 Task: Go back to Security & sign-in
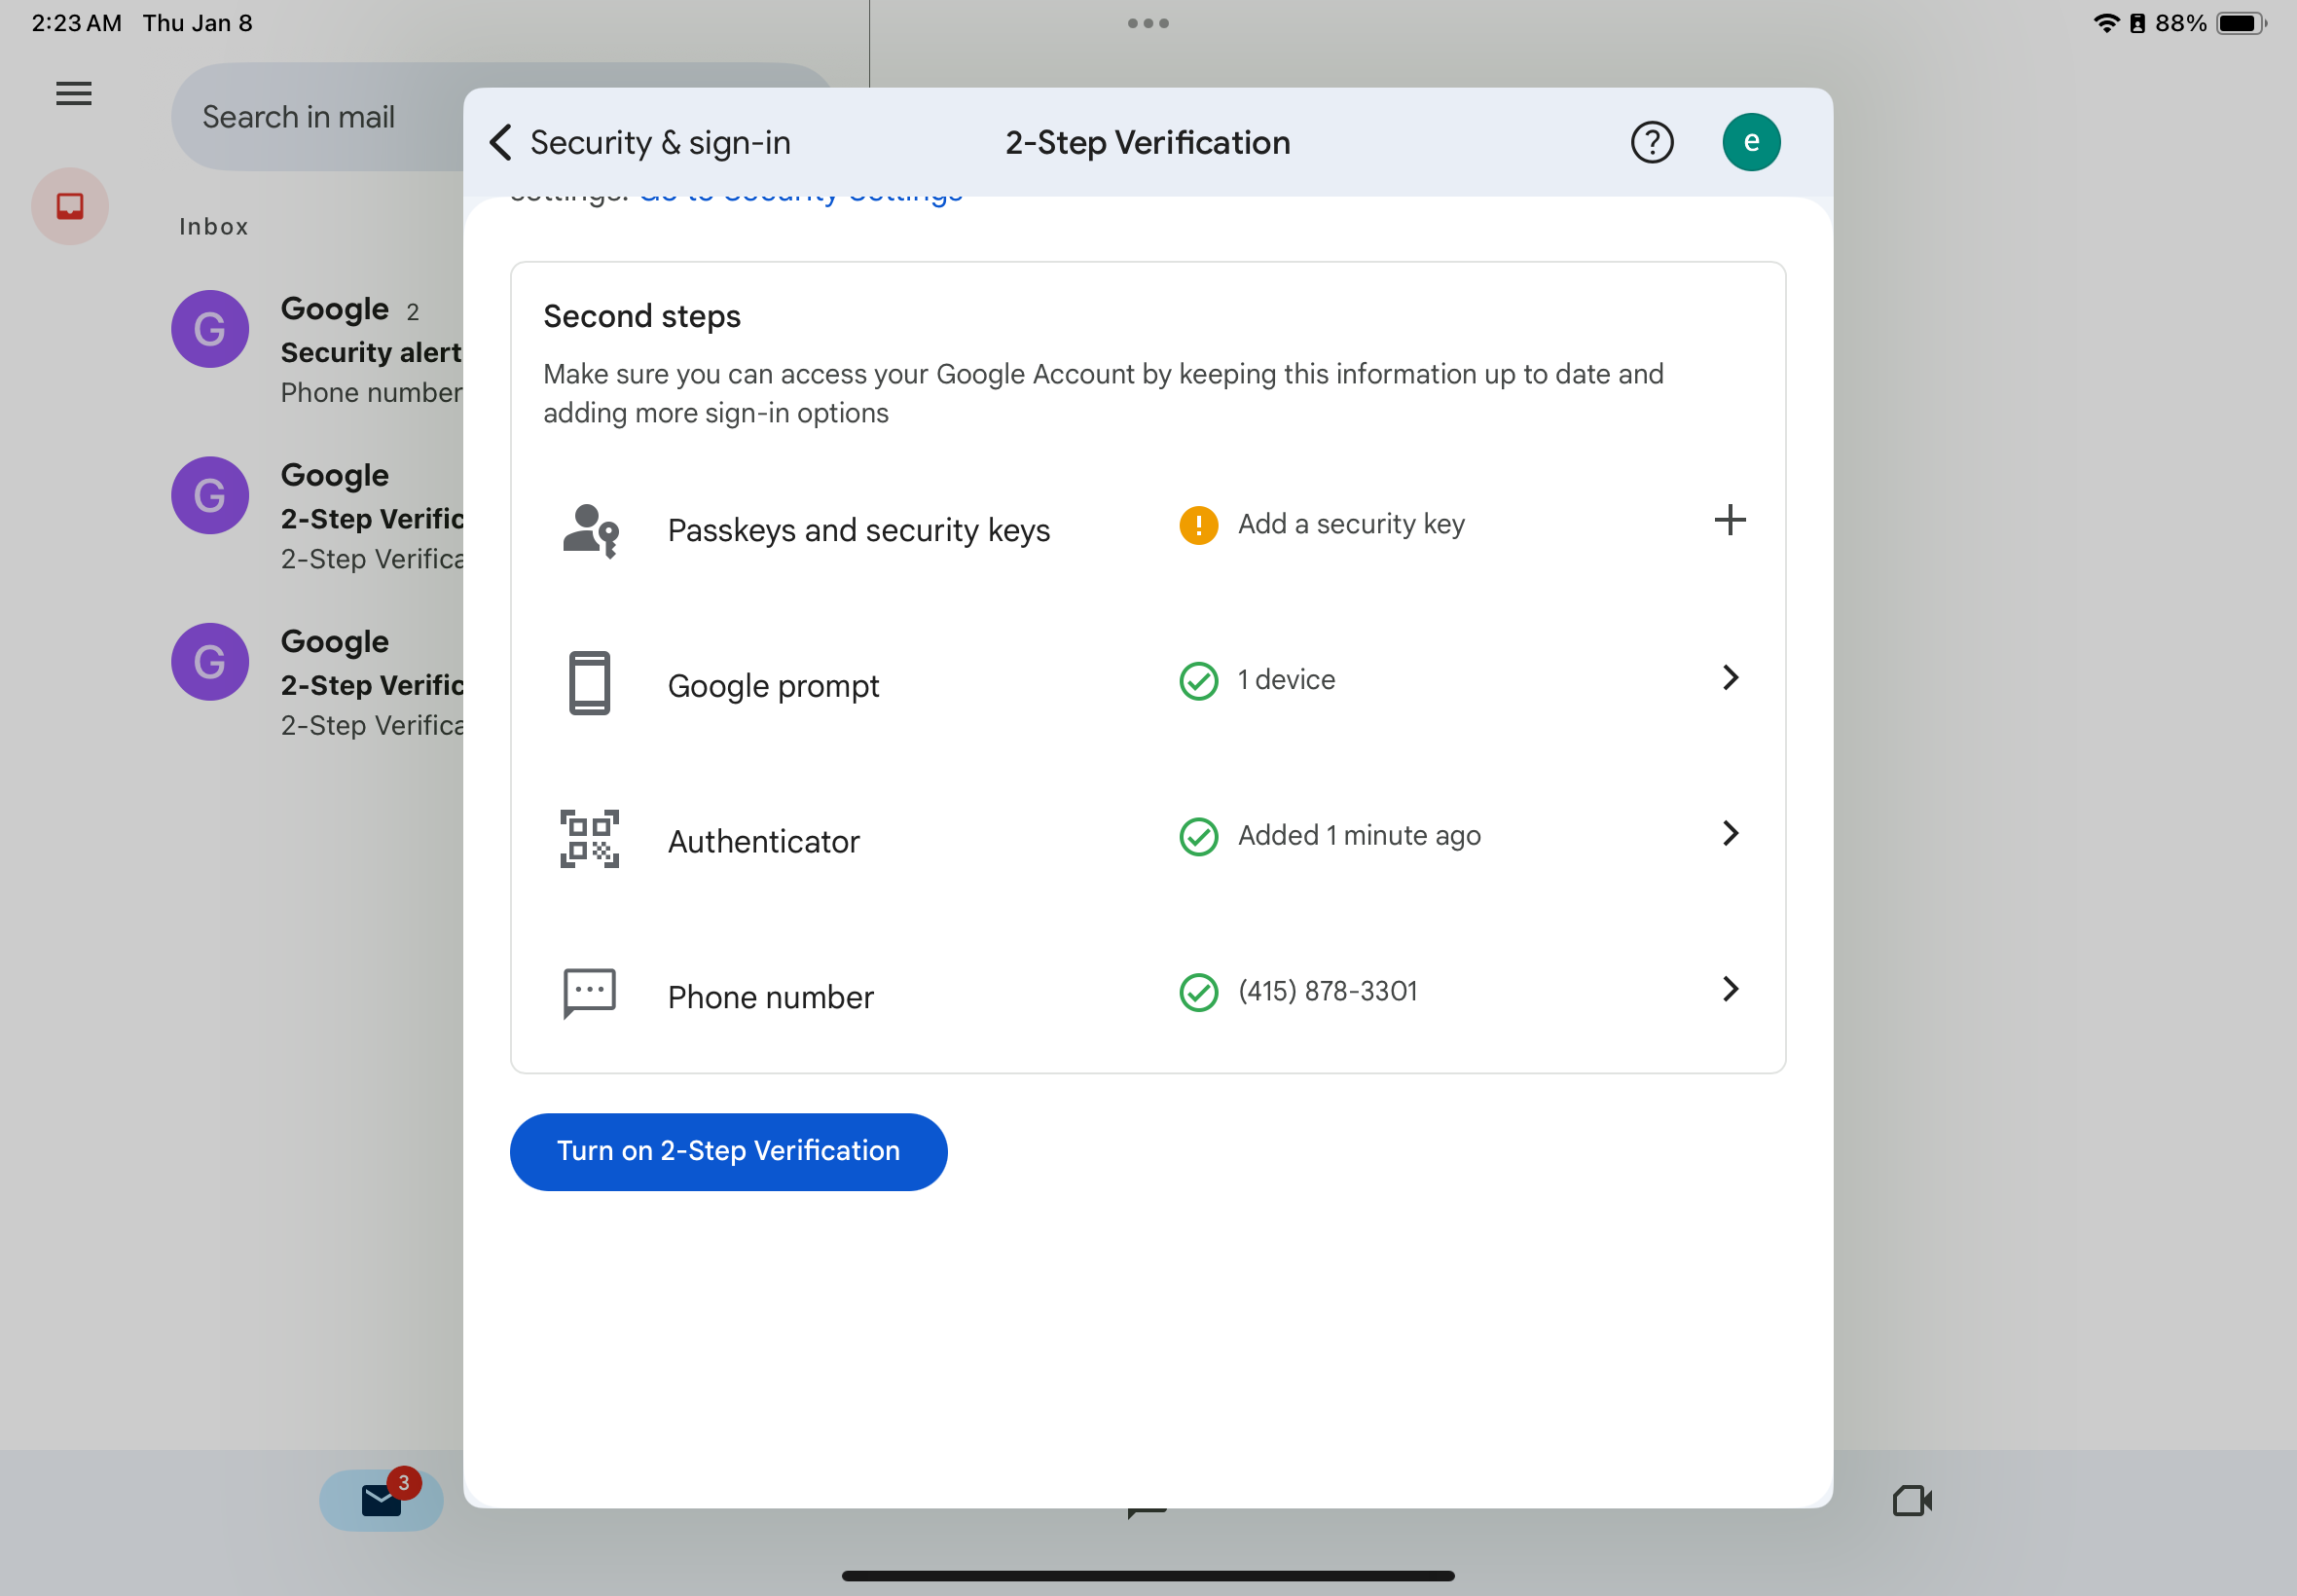click(640, 143)
